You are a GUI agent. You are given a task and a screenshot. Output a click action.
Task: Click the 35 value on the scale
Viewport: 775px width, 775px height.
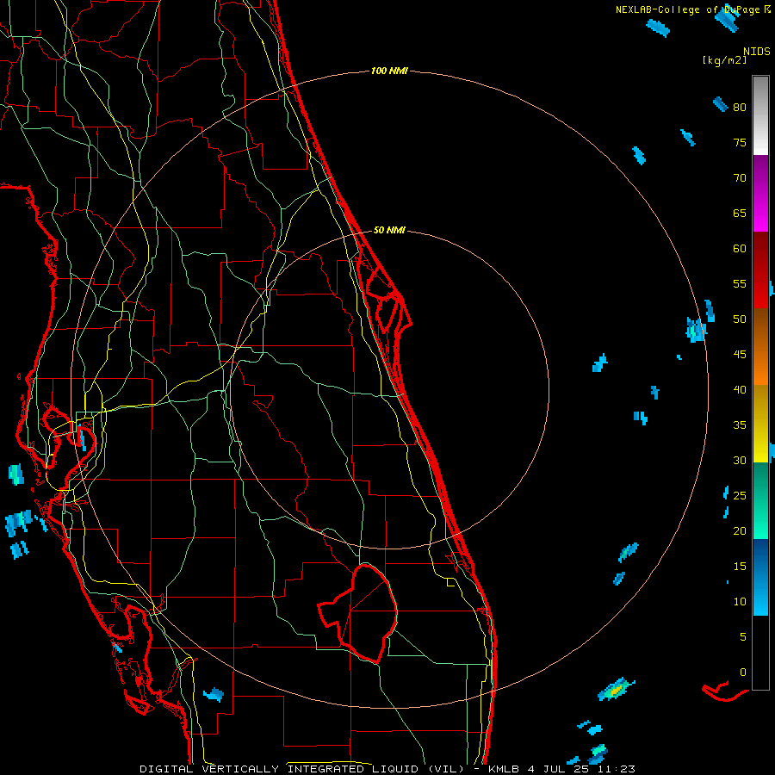(x=740, y=425)
